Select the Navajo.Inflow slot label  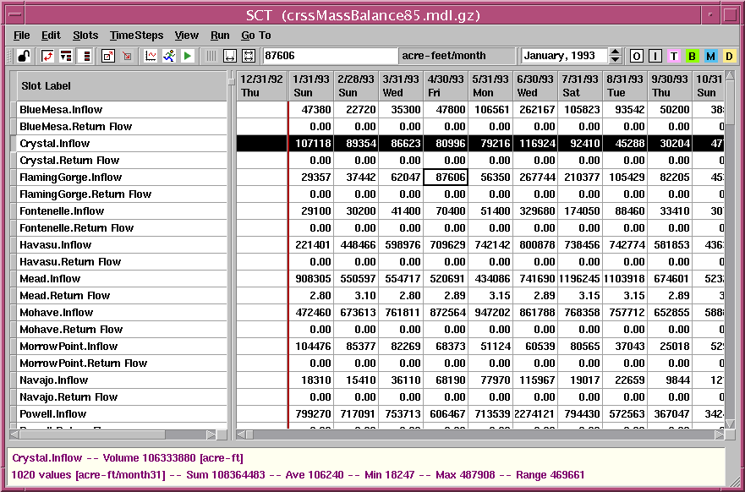pyautogui.click(x=122, y=380)
